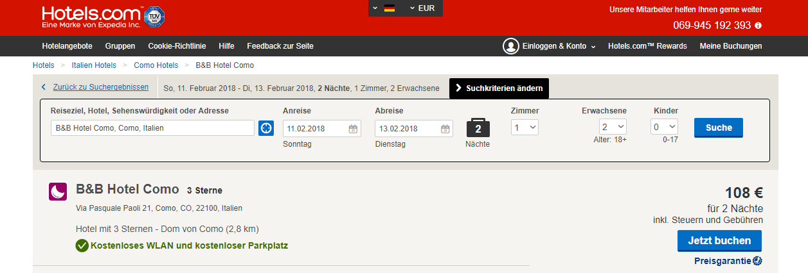Click the phone number info icon
This screenshot has height=273, width=808.
[x=759, y=26]
